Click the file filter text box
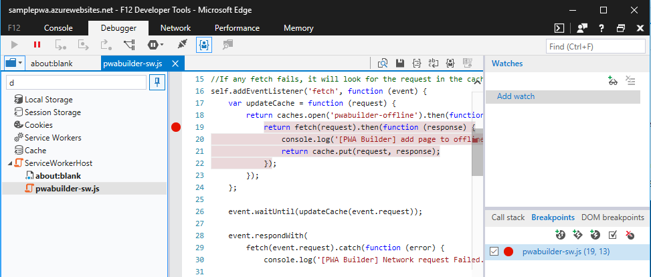The image size is (651, 277). pos(76,83)
